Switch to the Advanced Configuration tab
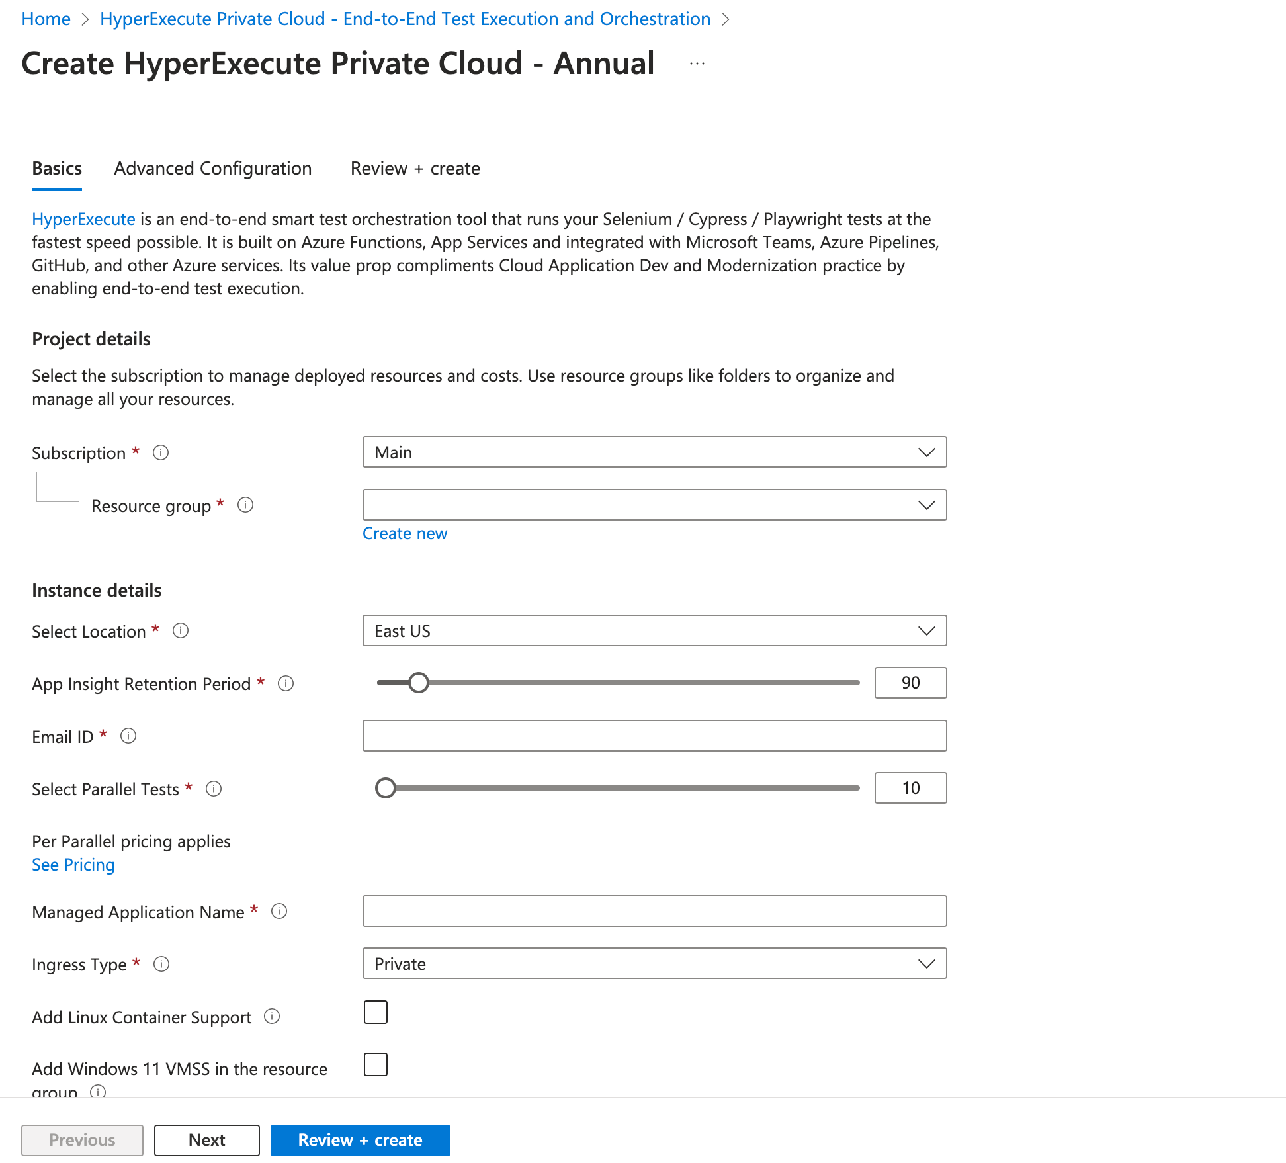1286x1163 pixels. [x=212, y=169]
